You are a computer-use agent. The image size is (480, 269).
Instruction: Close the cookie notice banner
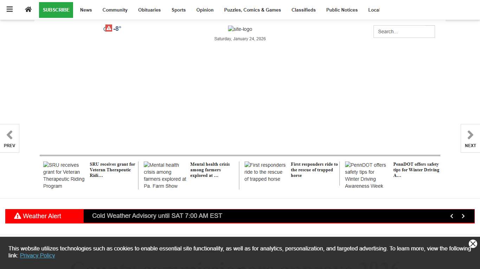pyautogui.click(x=473, y=244)
